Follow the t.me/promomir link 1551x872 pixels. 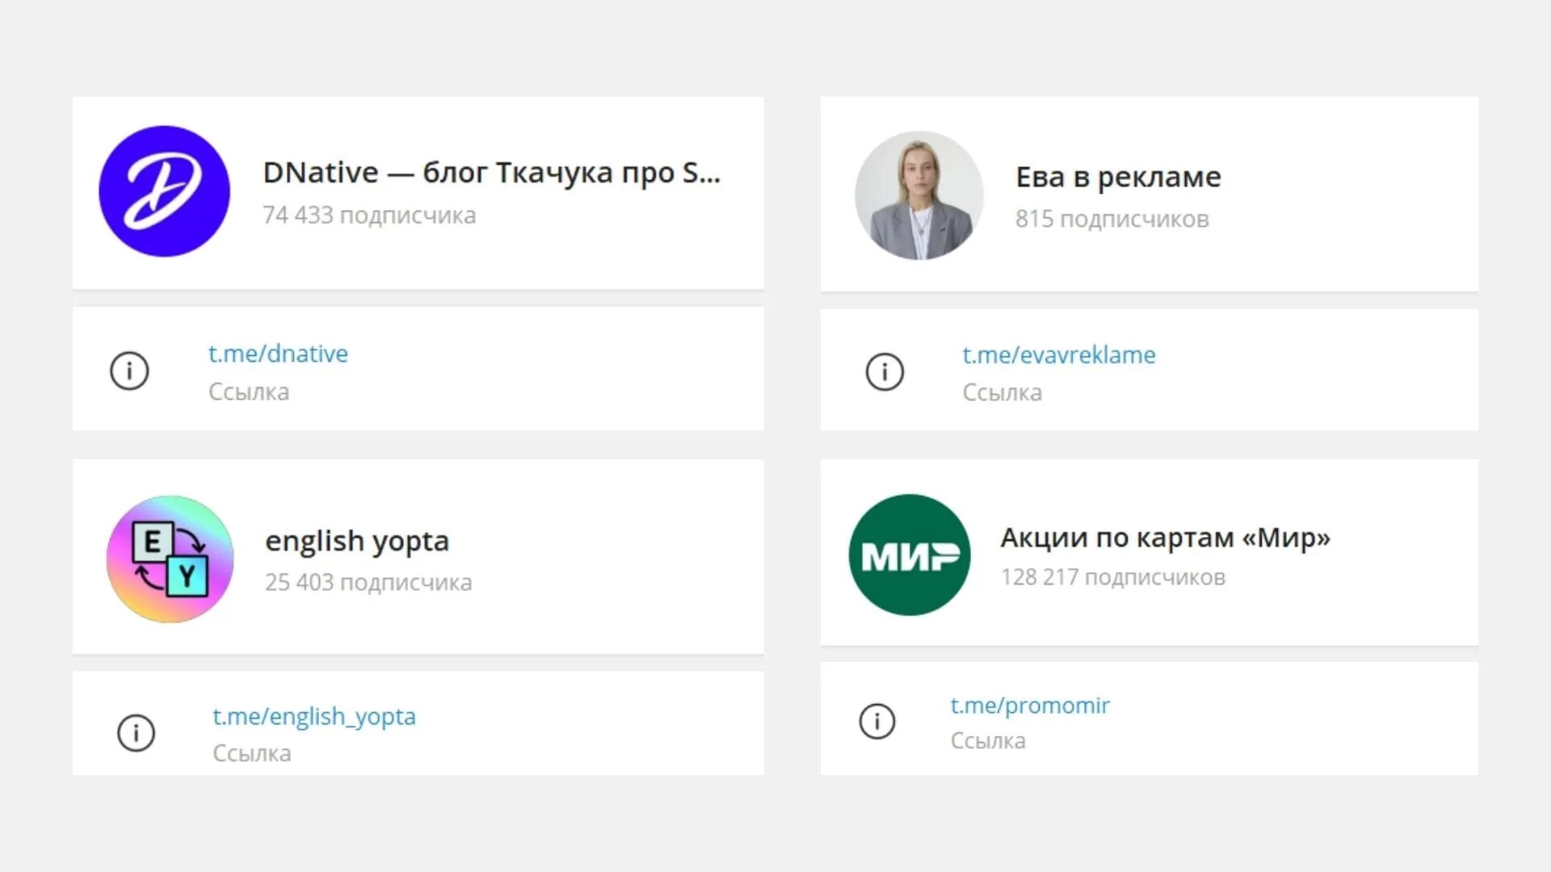tap(1030, 706)
